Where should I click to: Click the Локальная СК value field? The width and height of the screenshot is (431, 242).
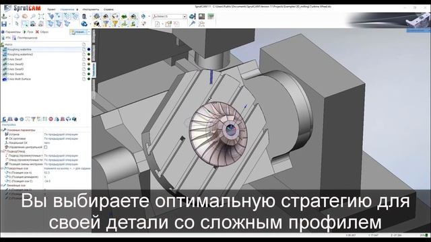[x=67, y=143]
